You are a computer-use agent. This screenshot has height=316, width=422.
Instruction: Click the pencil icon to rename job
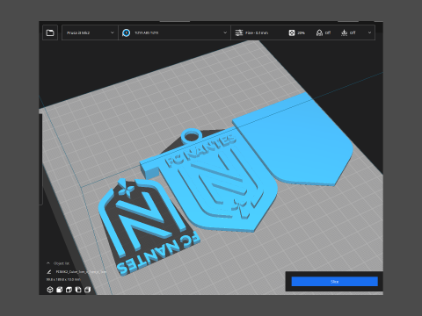tap(49, 272)
